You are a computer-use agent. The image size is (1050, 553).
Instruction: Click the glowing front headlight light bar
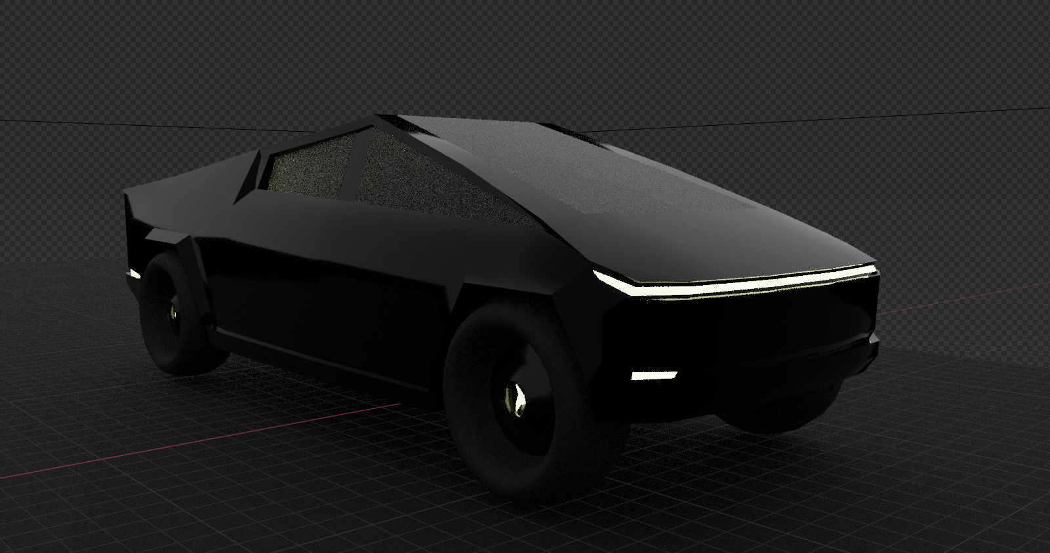click(735, 282)
